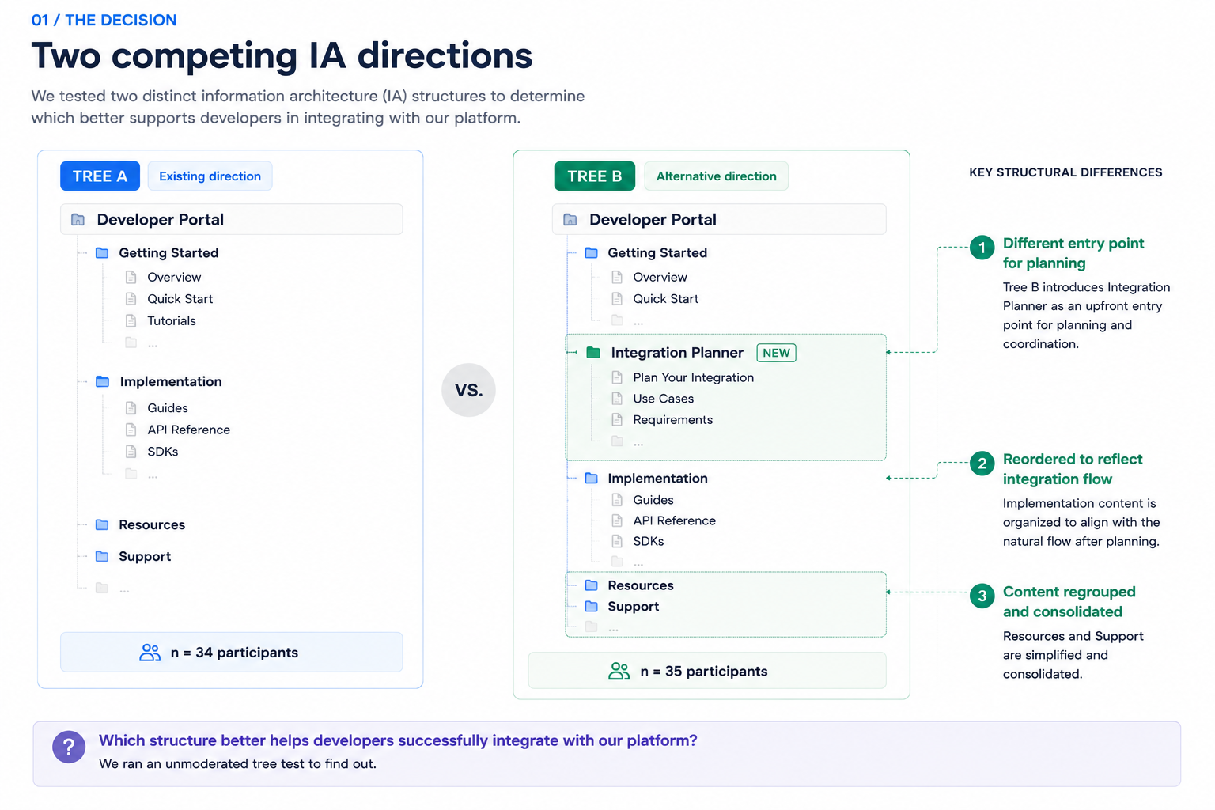Click 'KEY STRUCTURAL DIFFERENCES' heading
1215x810 pixels.
point(1065,172)
